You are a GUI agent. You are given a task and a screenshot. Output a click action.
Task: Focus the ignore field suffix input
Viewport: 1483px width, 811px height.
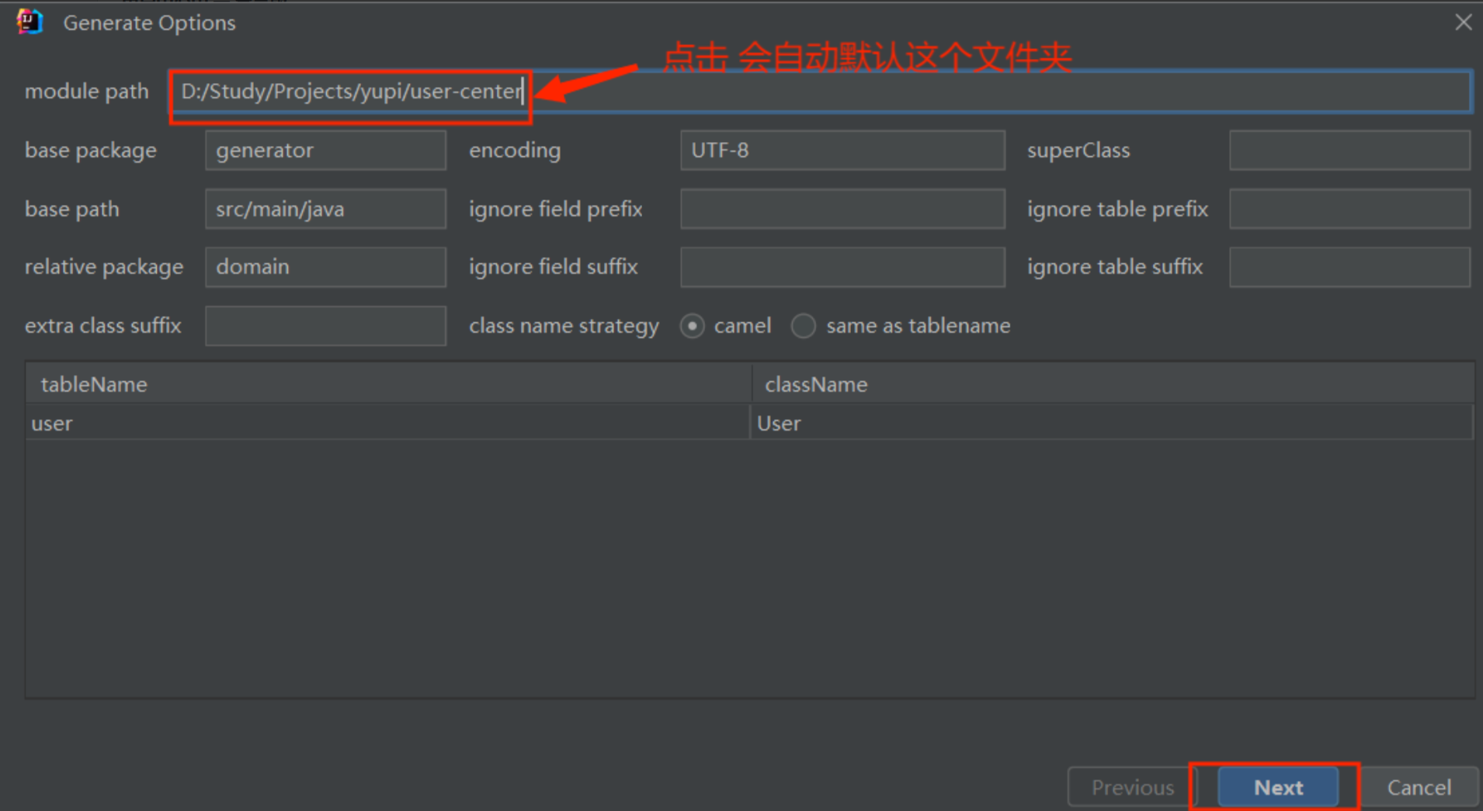(x=842, y=267)
